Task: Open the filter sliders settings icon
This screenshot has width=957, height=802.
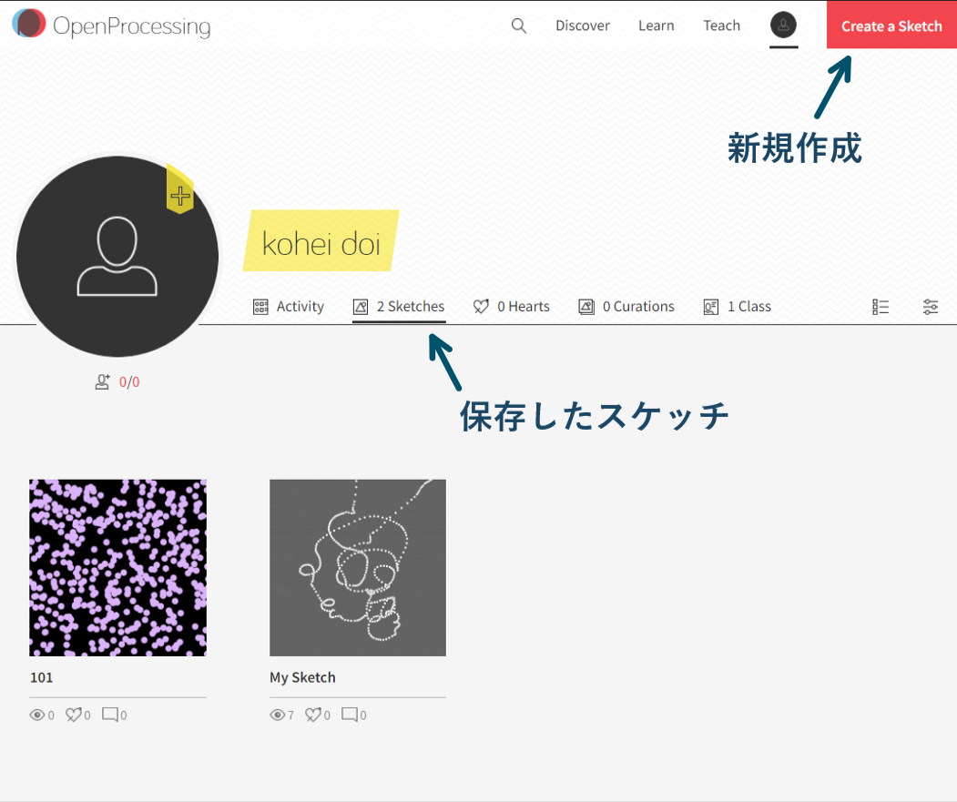Action: [931, 307]
